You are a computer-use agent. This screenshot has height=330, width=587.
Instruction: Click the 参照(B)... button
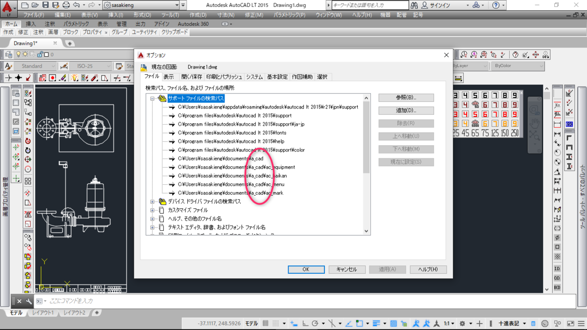tap(406, 98)
